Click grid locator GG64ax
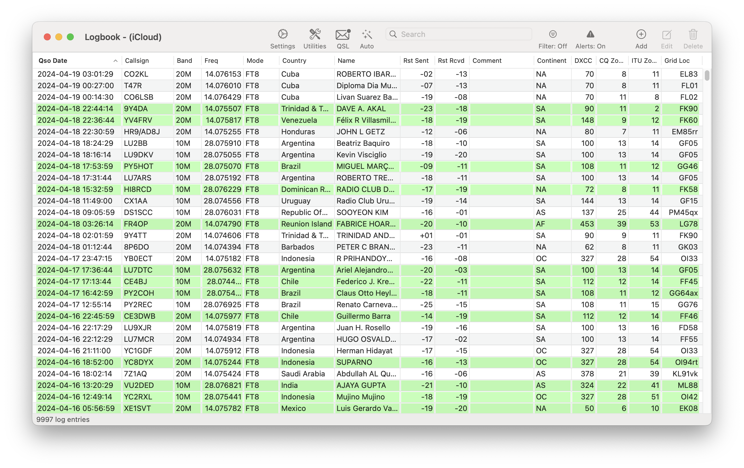This screenshot has height=468, width=744. (x=683, y=293)
